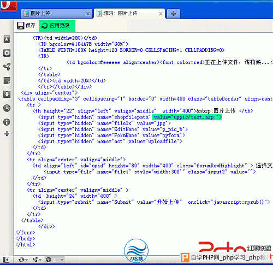
Task: Add a new sidebar panel with plus icon
Action: point(7,134)
